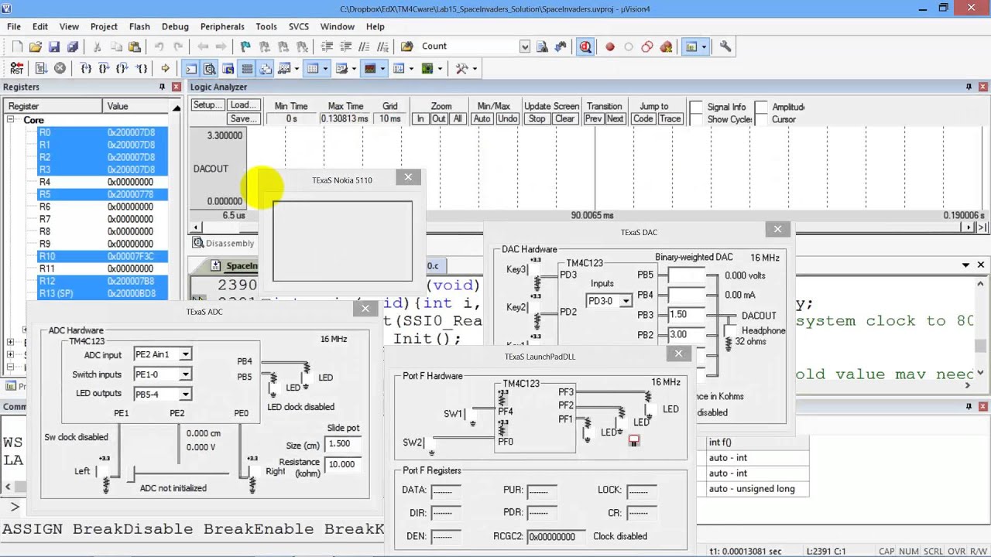Viewport: 991px width, 557px height.
Task: Enable the Signal Info checkbox
Action: (x=696, y=107)
